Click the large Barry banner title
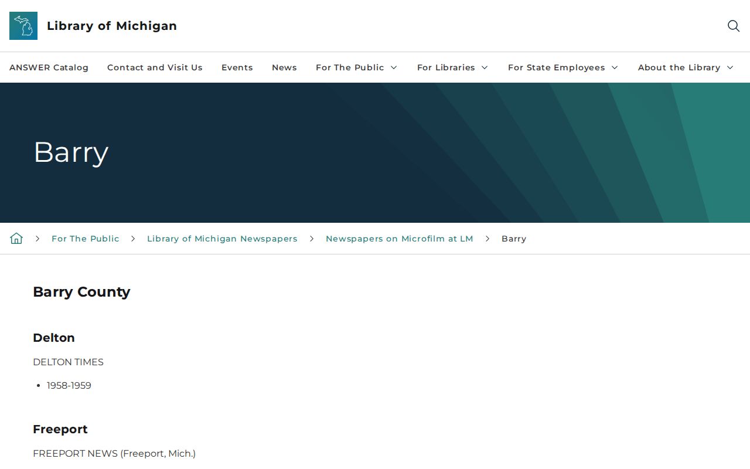Viewport: 750px width, 469px height. [x=71, y=152]
